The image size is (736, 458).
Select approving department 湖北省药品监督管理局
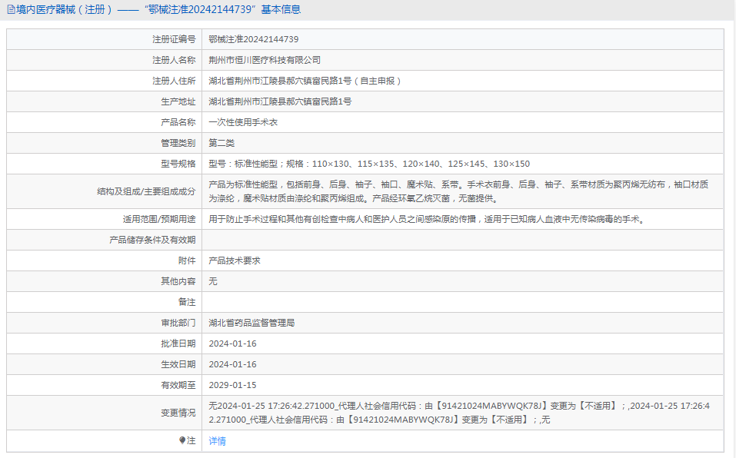click(251, 323)
